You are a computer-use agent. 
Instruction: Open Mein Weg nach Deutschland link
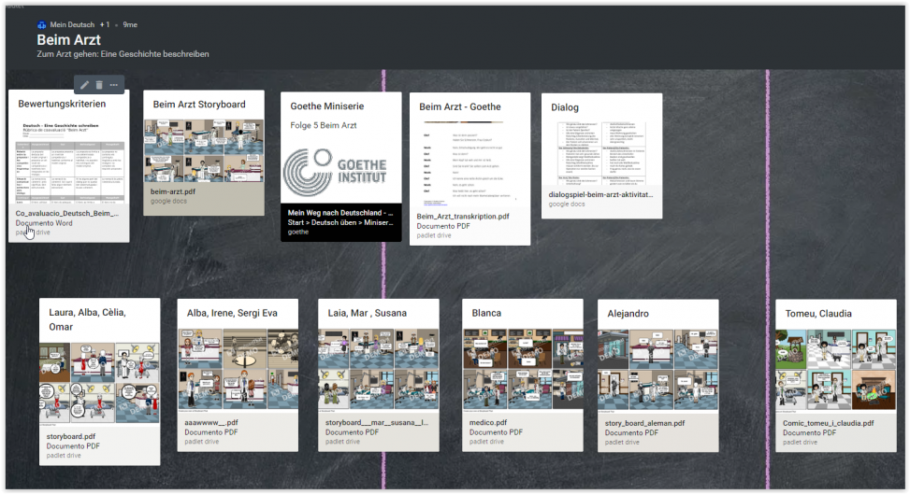pyautogui.click(x=340, y=213)
